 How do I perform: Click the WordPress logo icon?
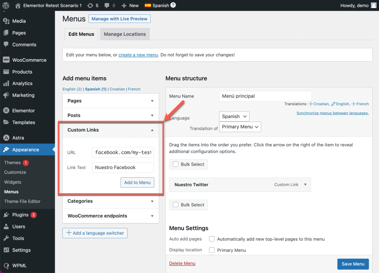(x=6, y=6)
